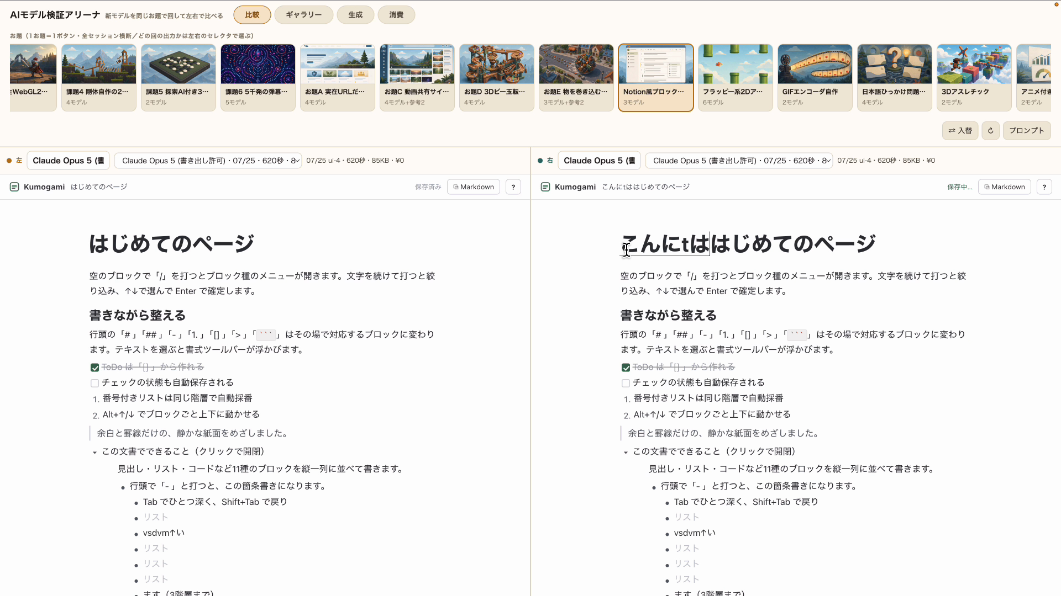Click 'Tab でひとつ深く' bullet in left pane
This screenshot has height=596, width=1061.
pos(215,502)
